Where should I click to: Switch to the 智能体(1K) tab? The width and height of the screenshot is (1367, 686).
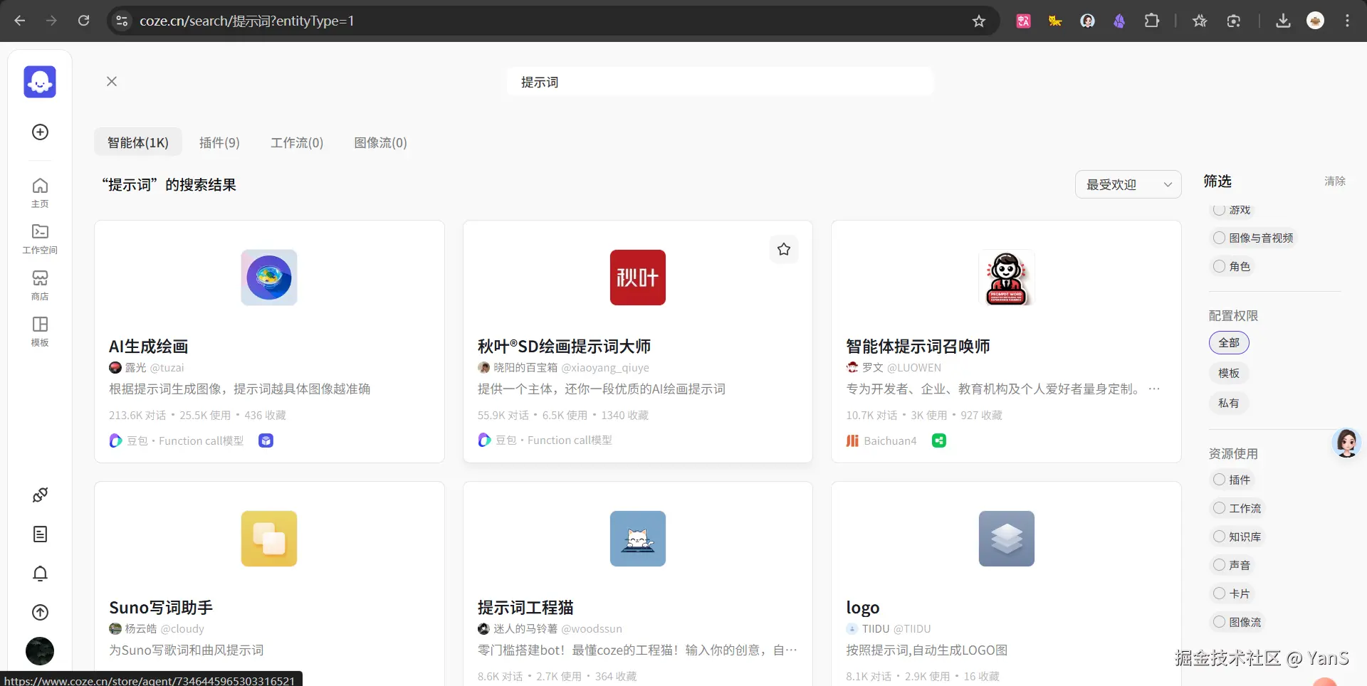point(138,142)
